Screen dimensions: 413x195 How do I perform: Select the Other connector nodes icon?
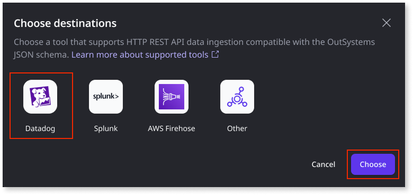click(x=237, y=97)
